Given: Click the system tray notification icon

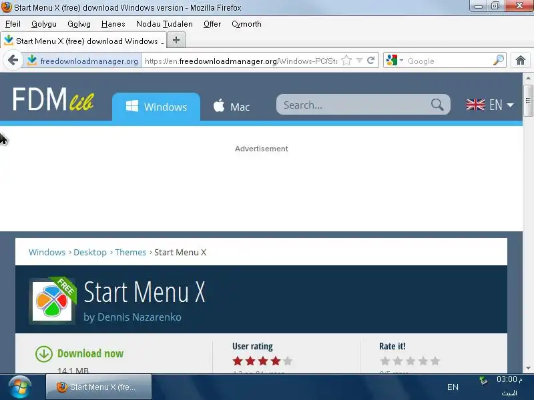Looking at the screenshot, I should pos(483,380).
